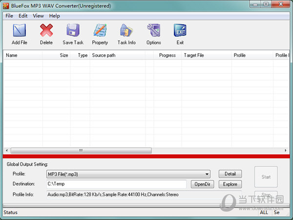293x220 pixels.
Task: Click the Profile column header
Action: [x=252, y=55]
